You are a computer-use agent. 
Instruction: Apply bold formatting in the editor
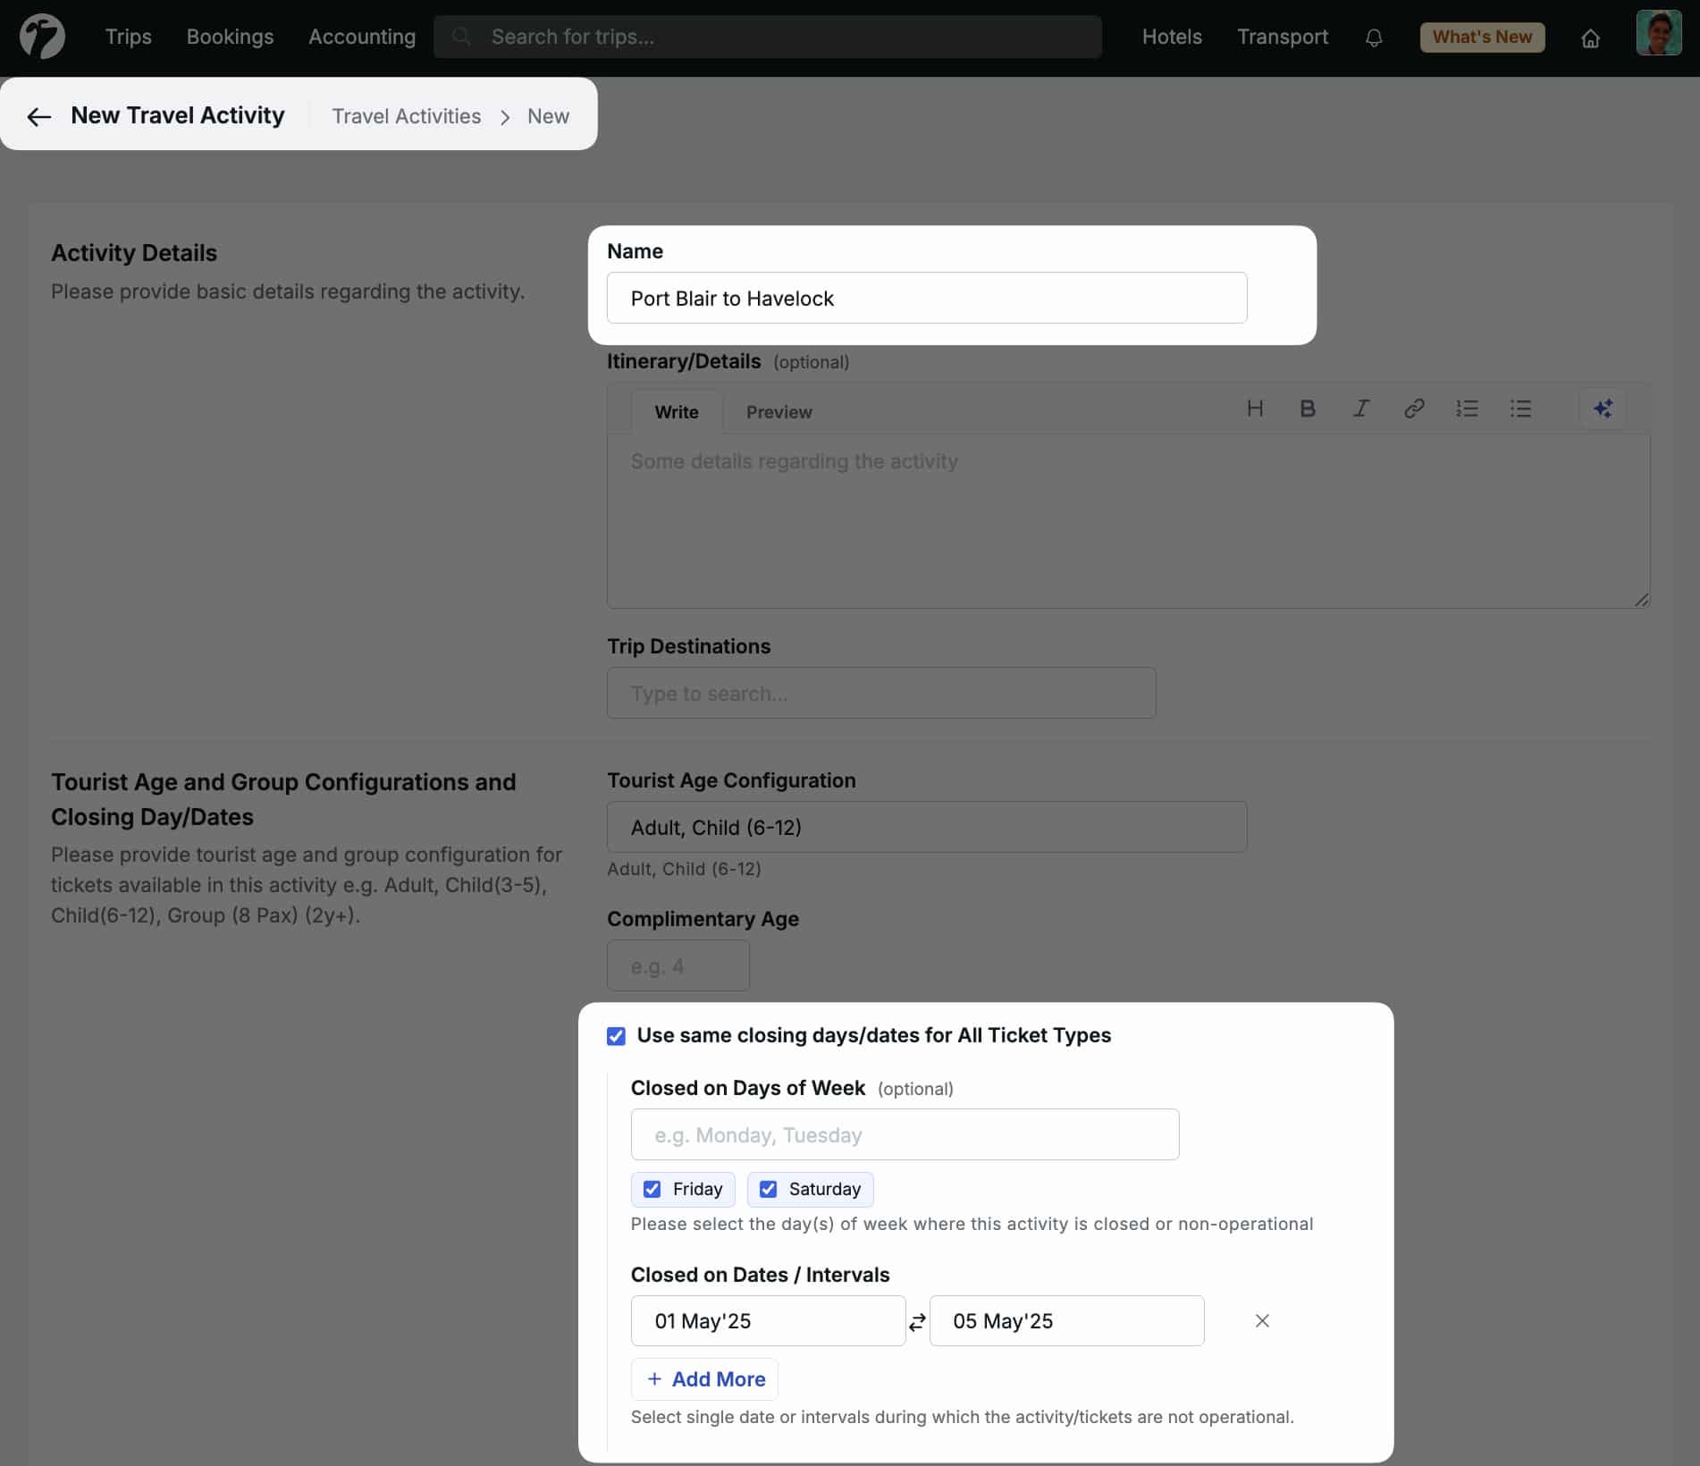point(1308,409)
